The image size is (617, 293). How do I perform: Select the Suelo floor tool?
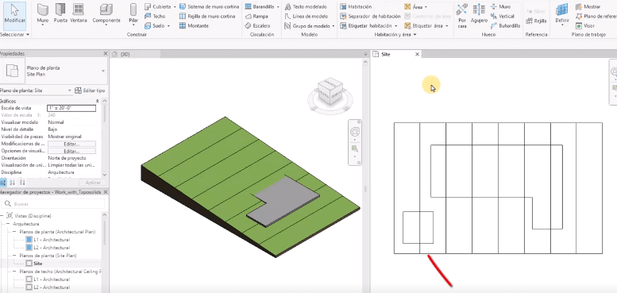point(155,25)
